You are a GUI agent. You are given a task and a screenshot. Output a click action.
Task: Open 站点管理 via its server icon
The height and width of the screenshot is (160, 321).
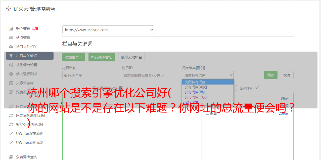click(x=11, y=38)
